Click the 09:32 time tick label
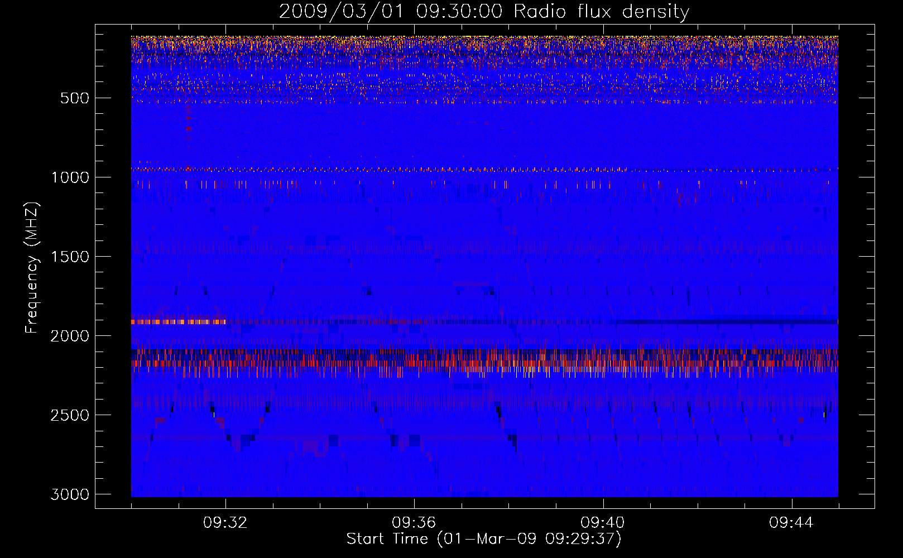The height and width of the screenshot is (558, 903). click(x=225, y=523)
